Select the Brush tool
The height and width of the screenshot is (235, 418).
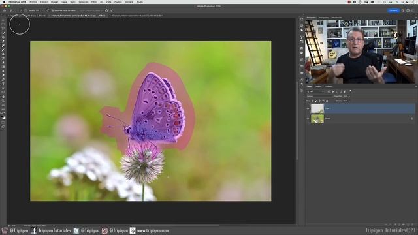tap(3, 50)
